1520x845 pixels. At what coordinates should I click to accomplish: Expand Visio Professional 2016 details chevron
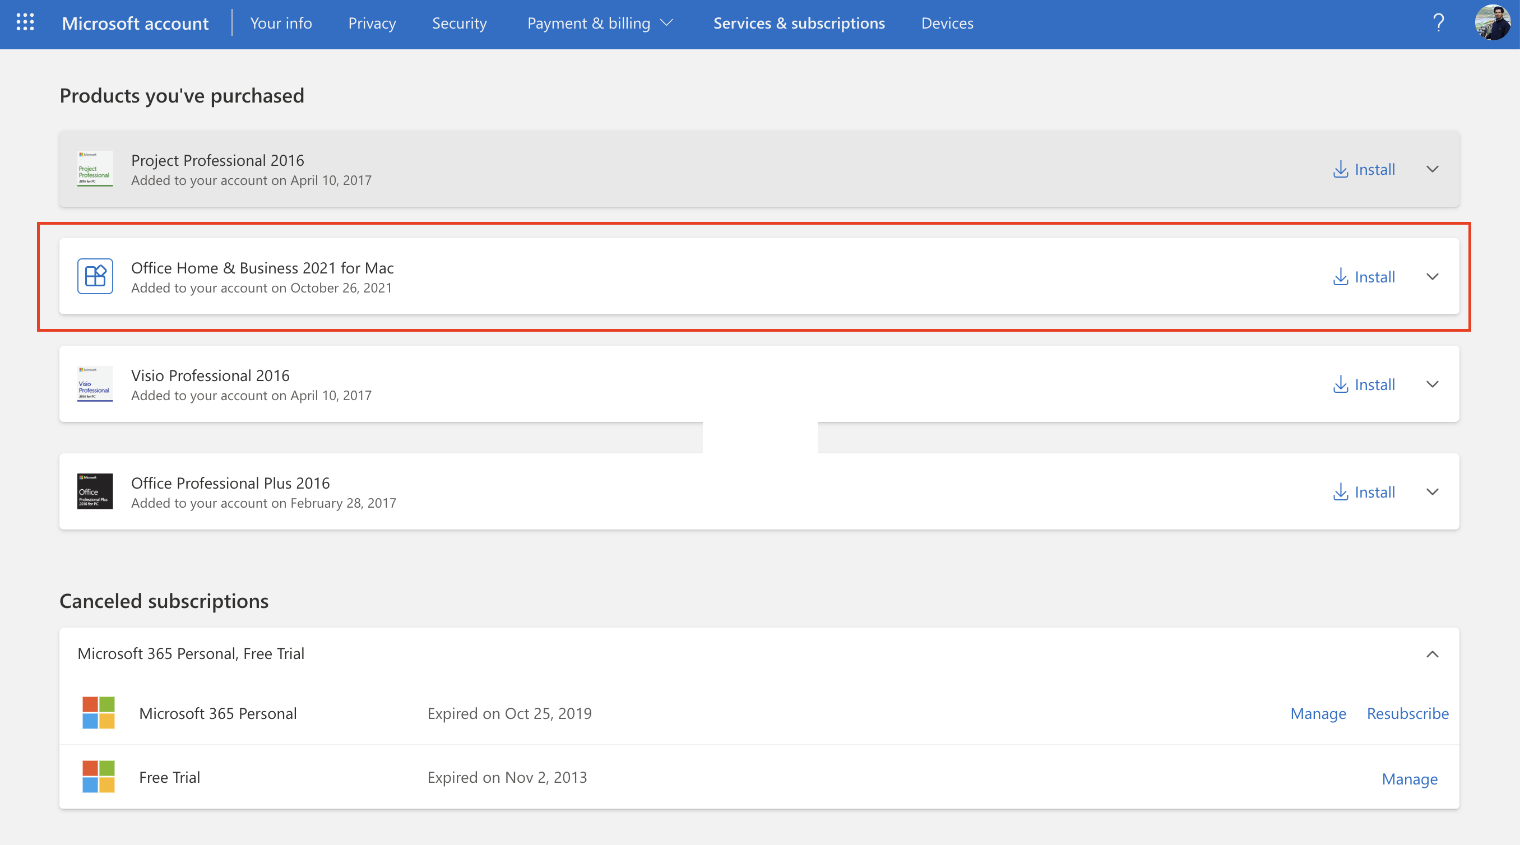coord(1432,384)
